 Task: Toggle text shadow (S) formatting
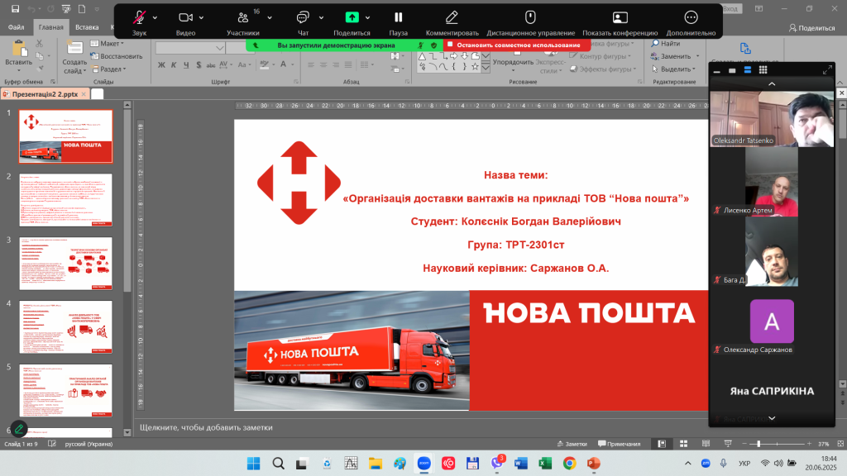[x=199, y=64]
